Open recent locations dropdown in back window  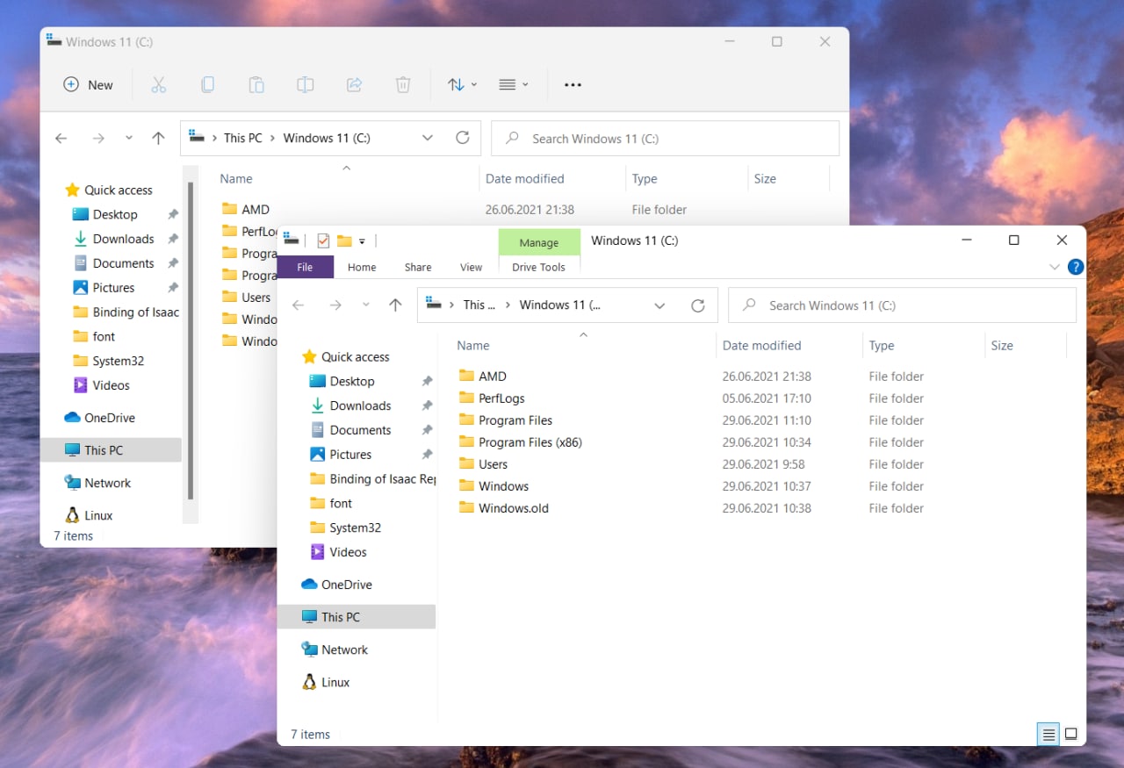(129, 138)
